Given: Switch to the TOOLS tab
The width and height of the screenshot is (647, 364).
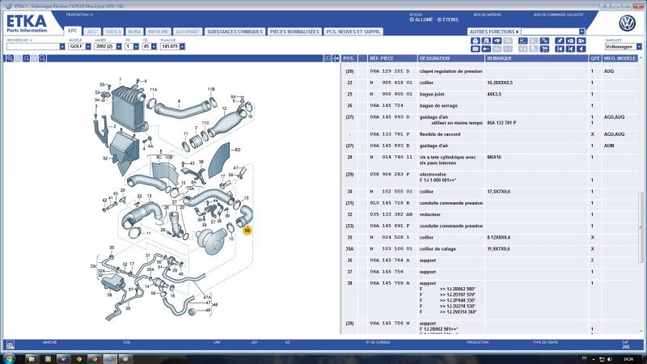Looking at the screenshot, I should [x=113, y=32].
